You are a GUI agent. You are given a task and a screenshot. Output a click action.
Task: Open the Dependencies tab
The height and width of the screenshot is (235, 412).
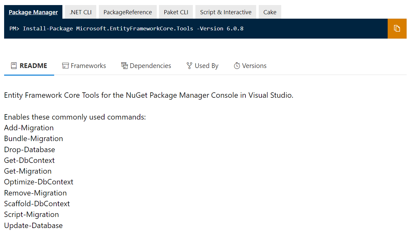(146, 66)
